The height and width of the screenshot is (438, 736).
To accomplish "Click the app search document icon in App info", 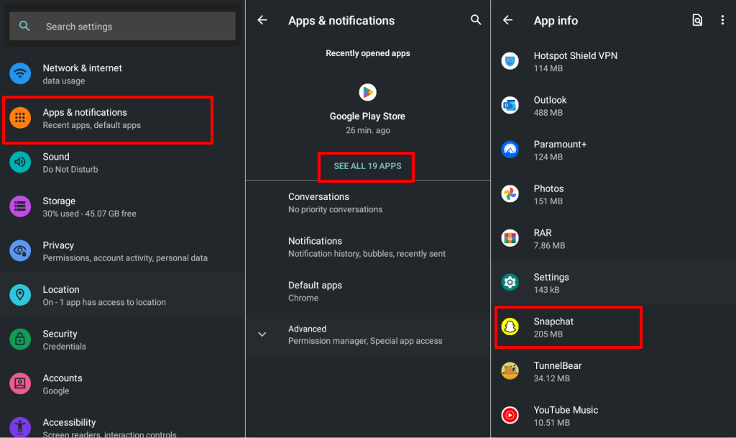I will [697, 20].
